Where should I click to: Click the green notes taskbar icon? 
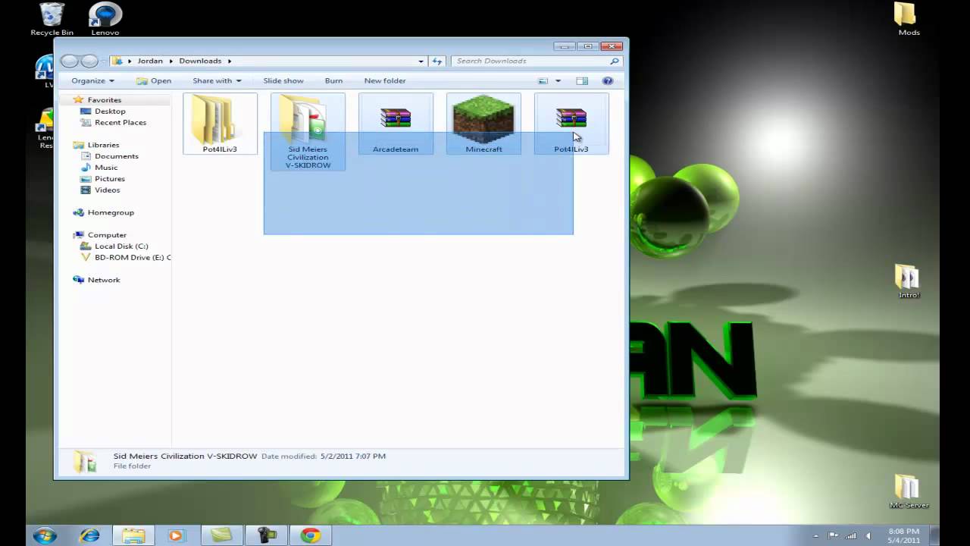click(x=221, y=535)
